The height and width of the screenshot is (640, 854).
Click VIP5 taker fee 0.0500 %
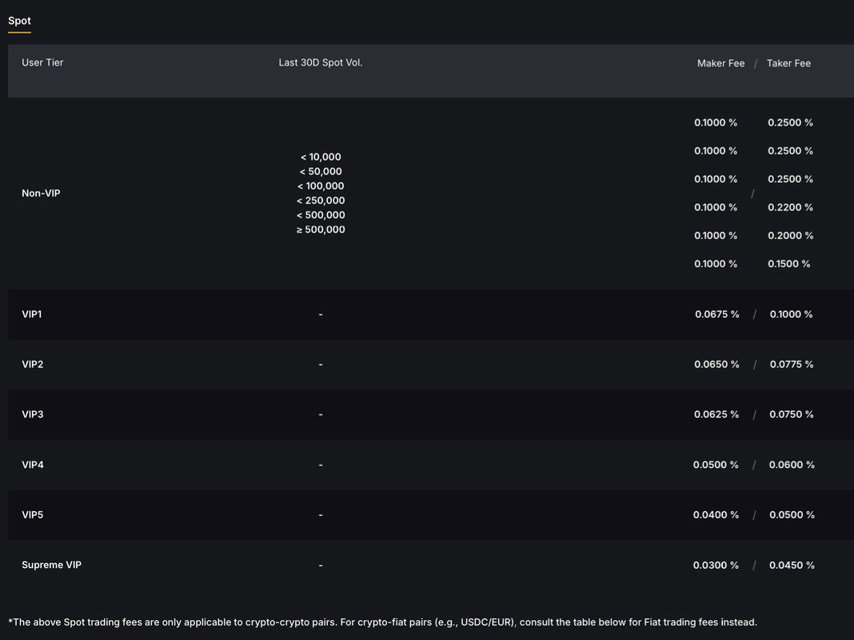click(792, 514)
